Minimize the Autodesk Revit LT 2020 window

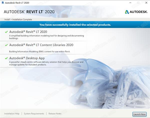pyautogui.click(x=130, y=3)
